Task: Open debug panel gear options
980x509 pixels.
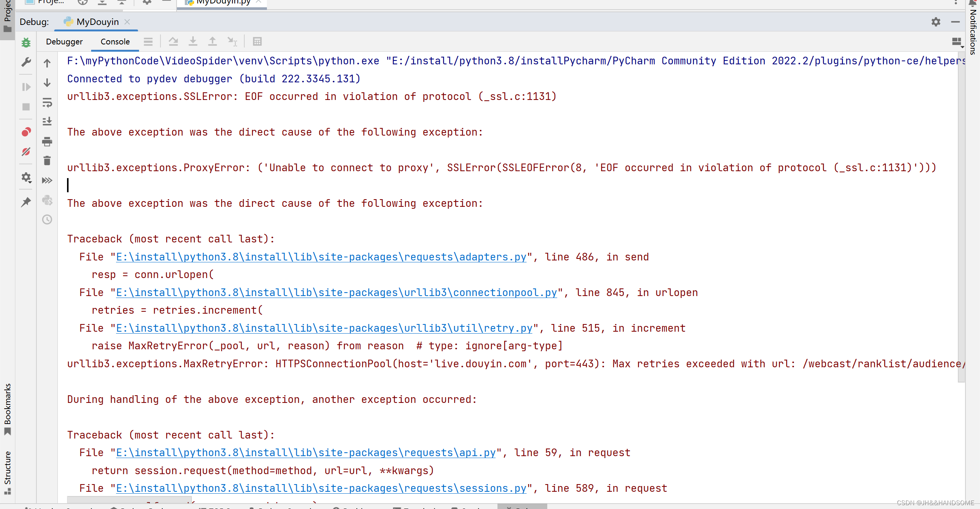Action: pyautogui.click(x=936, y=22)
